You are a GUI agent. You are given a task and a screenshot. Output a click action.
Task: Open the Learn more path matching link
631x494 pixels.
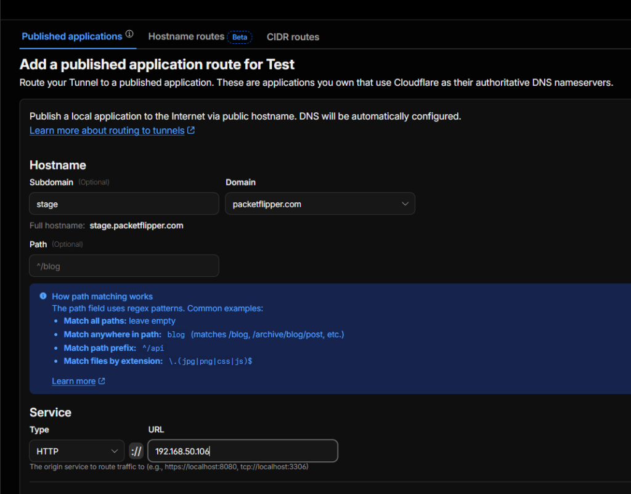[74, 381]
